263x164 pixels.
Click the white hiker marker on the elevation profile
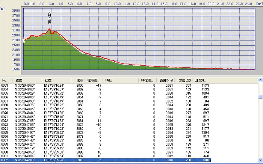(x=24, y=40)
